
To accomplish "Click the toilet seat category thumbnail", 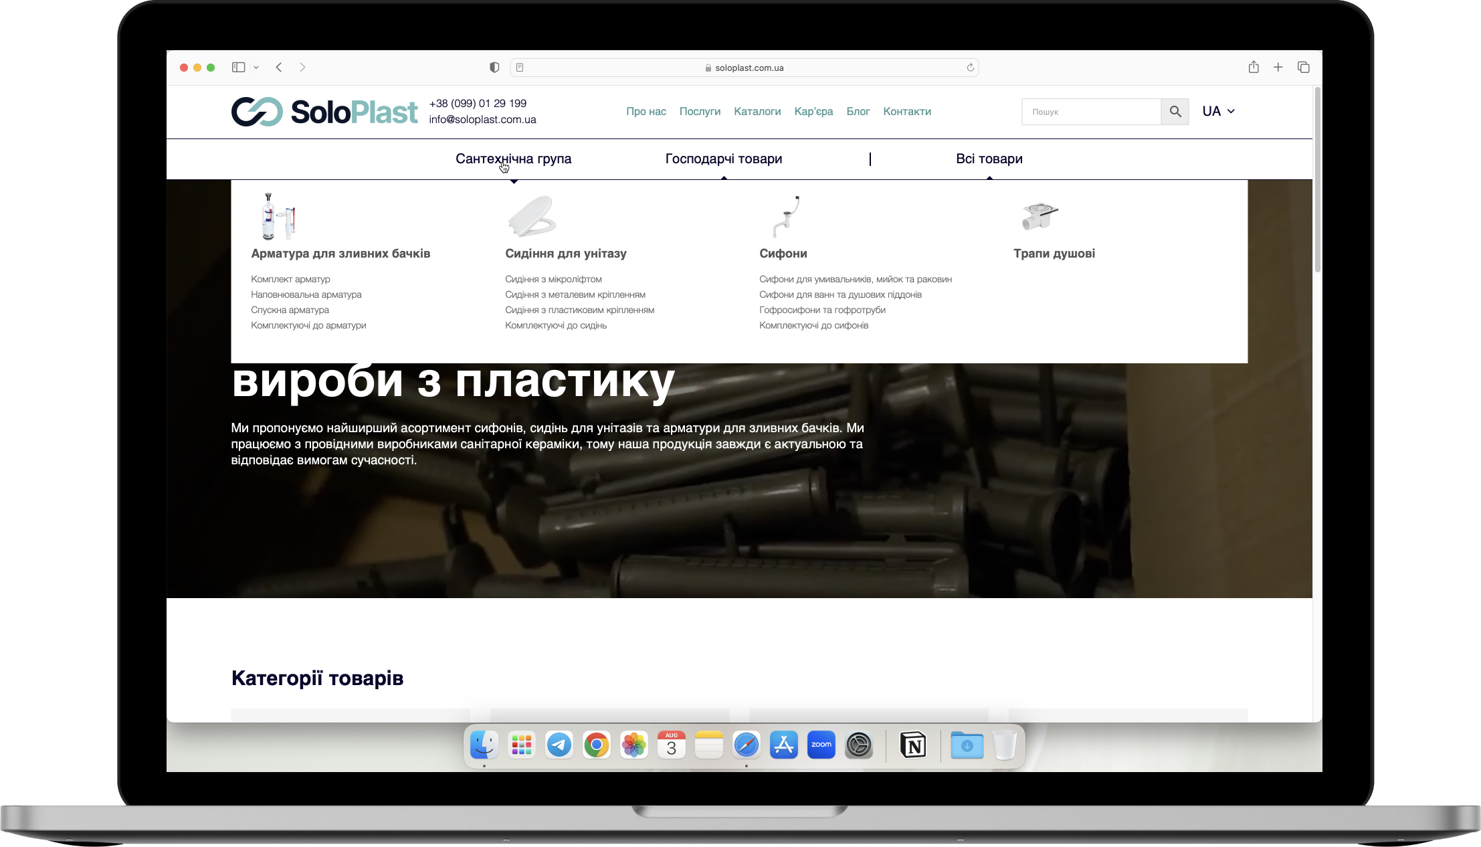I will tap(532, 216).
